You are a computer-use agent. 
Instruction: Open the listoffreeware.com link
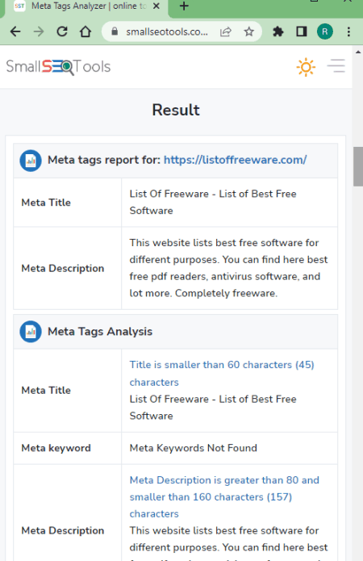(x=236, y=160)
